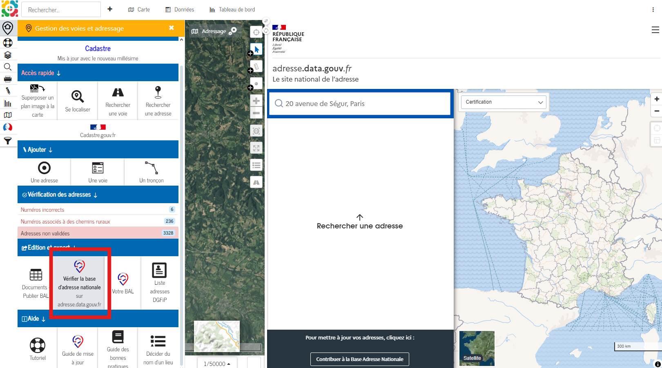
Task: Toggle map fullscreen expand arrows button
Action: pyautogui.click(x=256, y=148)
